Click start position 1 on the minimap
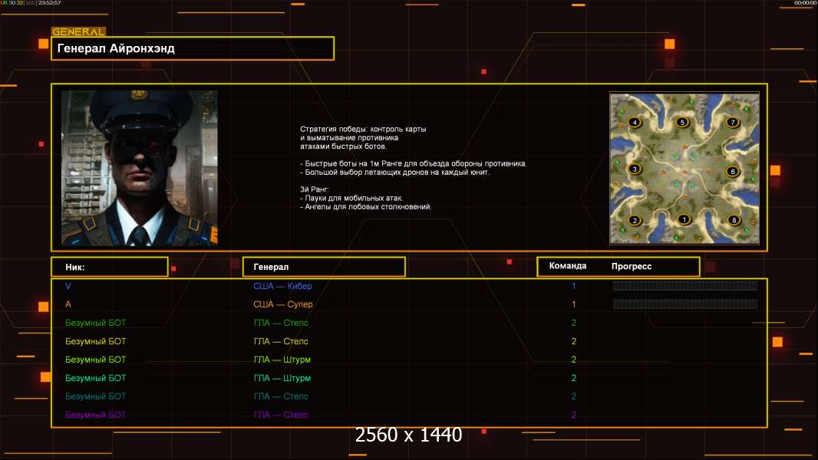Screen dimensions: 818x460 click(x=684, y=220)
